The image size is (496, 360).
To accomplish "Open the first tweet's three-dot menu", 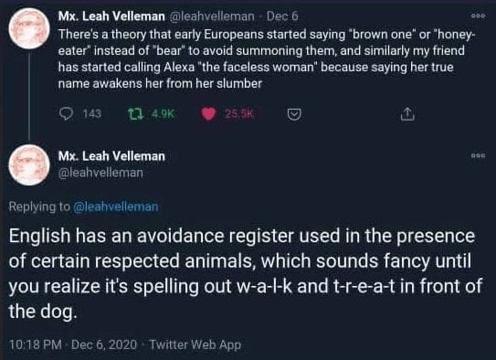I will point(478,16).
